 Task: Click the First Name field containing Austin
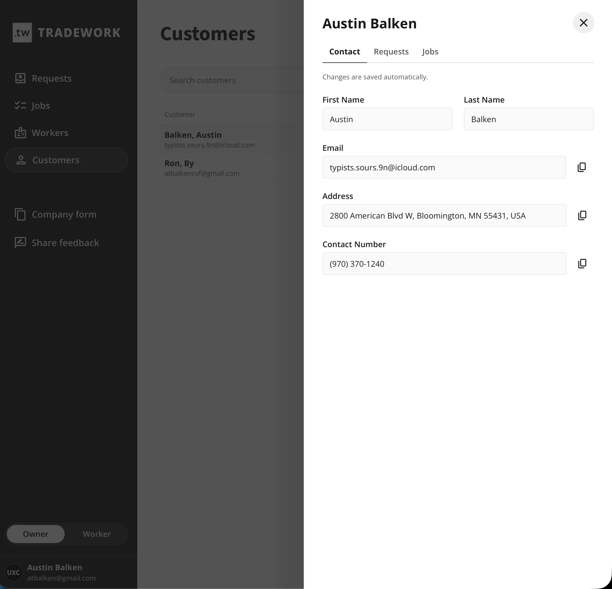pos(387,119)
